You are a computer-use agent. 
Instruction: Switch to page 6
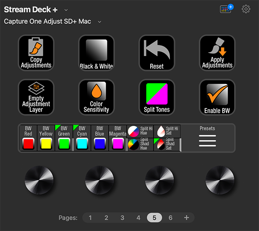coord(171,218)
